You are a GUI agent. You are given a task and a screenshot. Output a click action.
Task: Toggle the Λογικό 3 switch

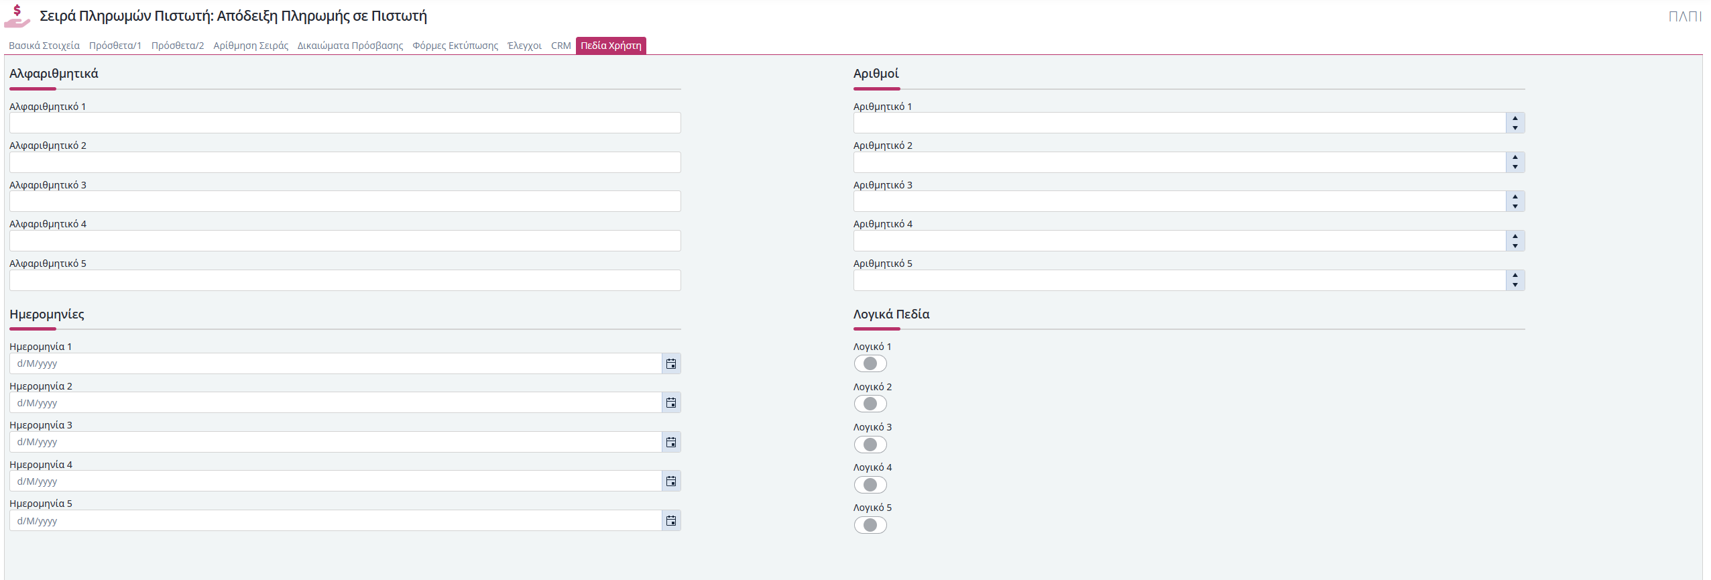(x=870, y=445)
